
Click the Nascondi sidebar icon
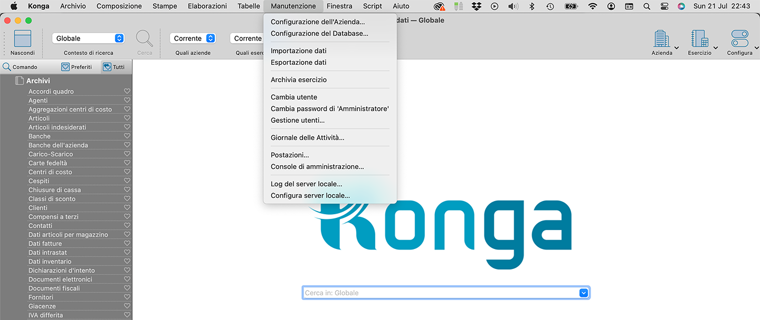tap(22, 39)
